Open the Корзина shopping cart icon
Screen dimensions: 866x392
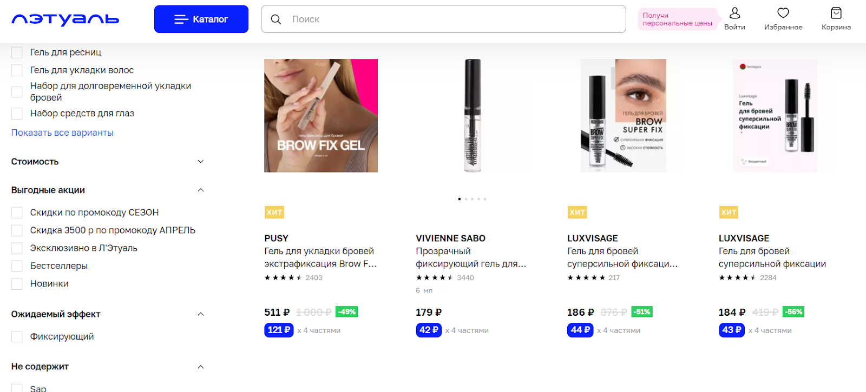coord(836,13)
